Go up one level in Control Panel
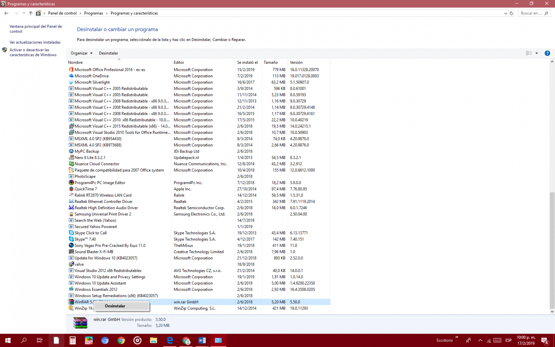 click(31, 13)
